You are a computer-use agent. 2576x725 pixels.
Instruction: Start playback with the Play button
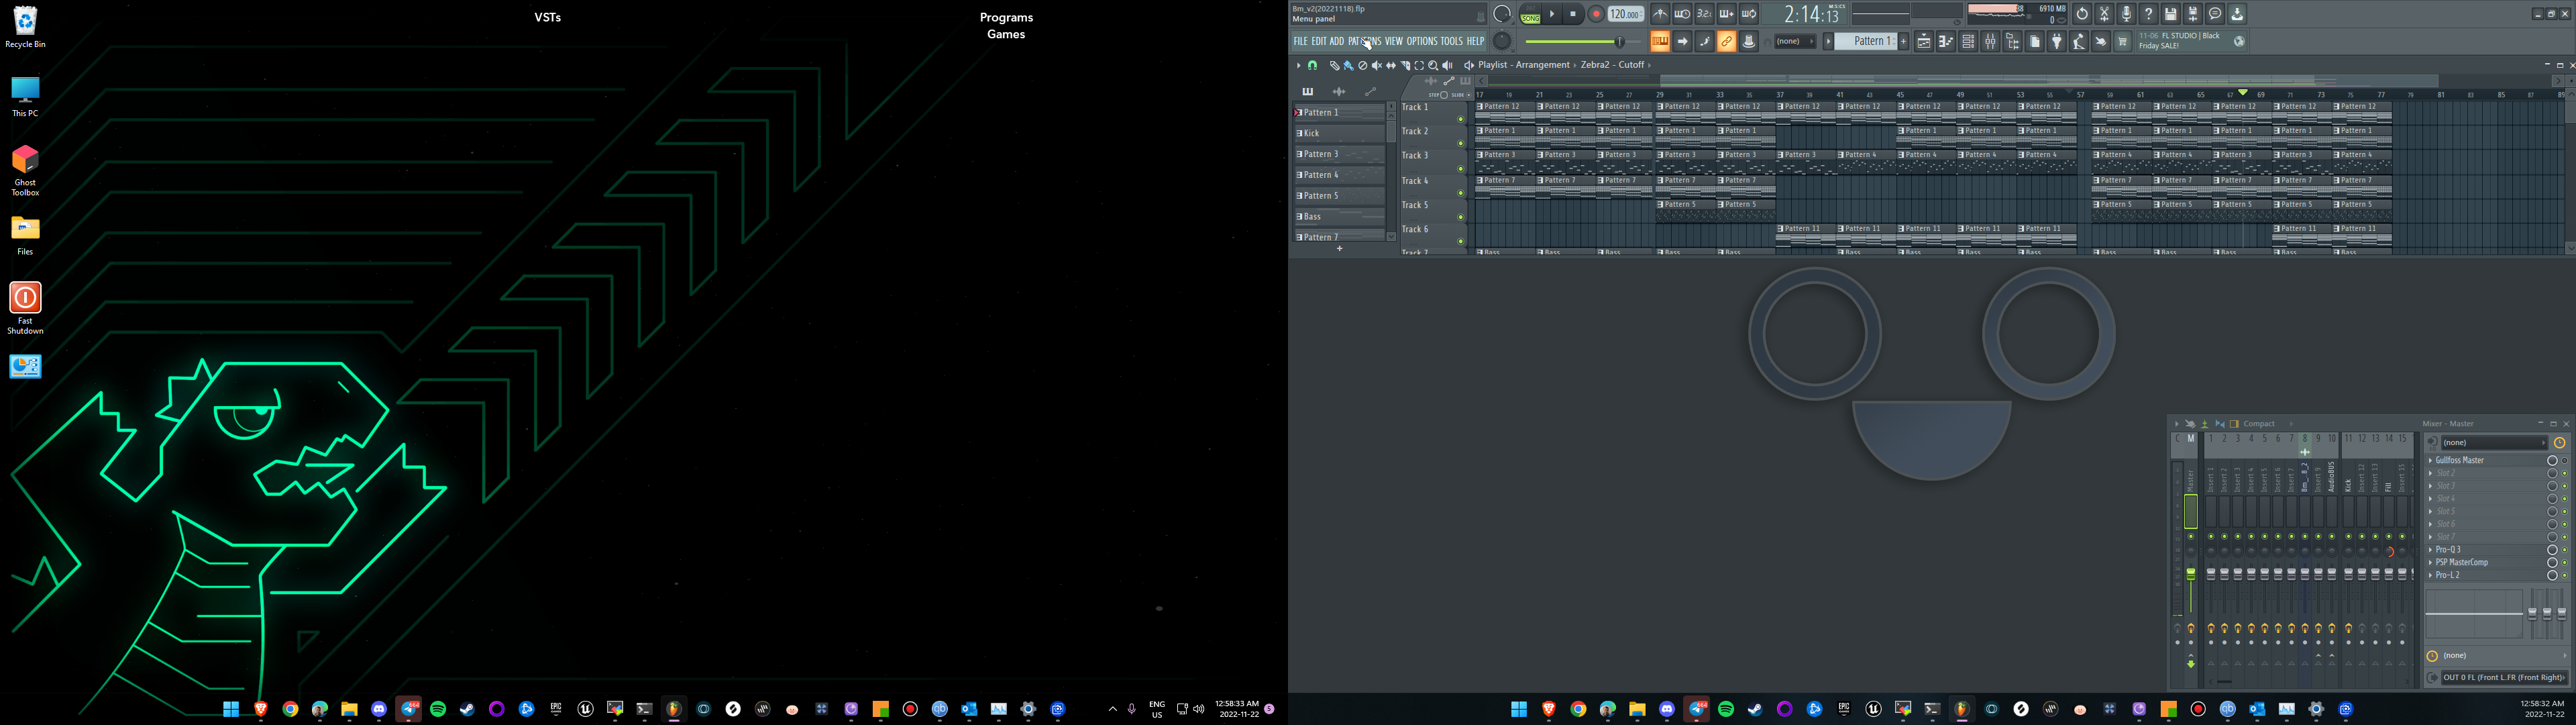pos(1552,14)
